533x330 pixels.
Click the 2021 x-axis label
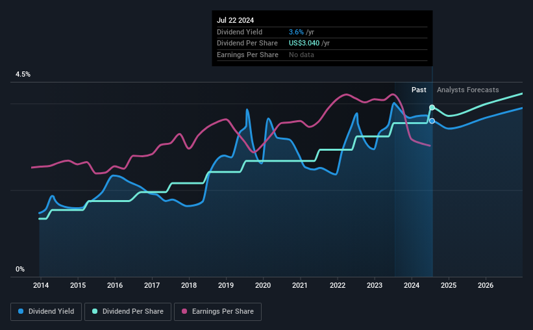[x=300, y=285]
